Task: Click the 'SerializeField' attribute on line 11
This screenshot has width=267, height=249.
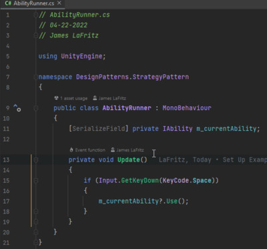Action: 99,129
